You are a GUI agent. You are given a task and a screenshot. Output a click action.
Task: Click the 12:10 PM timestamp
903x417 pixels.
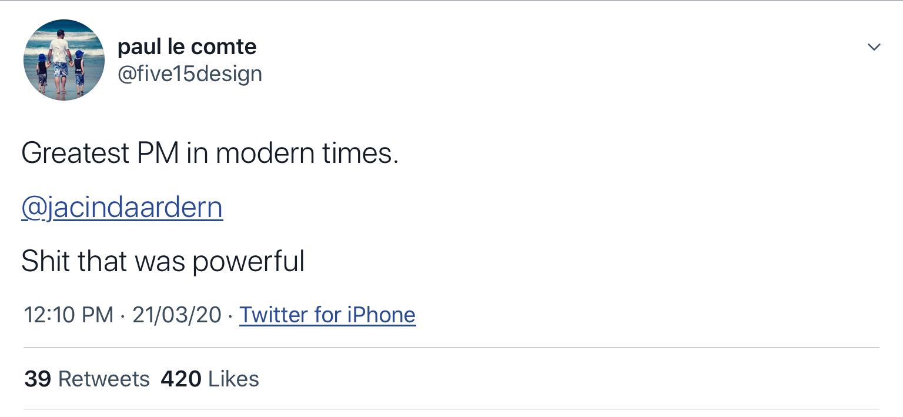click(x=68, y=315)
